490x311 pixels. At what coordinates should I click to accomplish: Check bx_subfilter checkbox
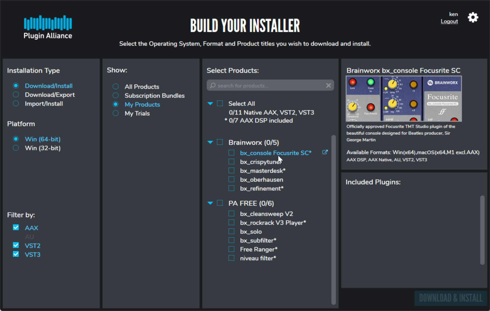pyautogui.click(x=232, y=240)
